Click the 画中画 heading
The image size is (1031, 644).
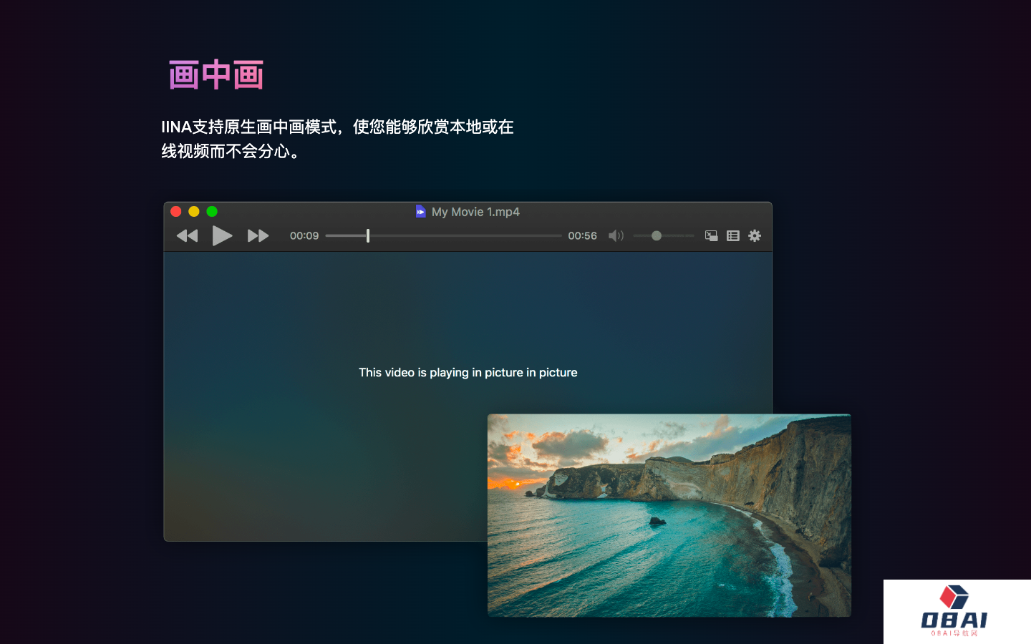pos(216,75)
